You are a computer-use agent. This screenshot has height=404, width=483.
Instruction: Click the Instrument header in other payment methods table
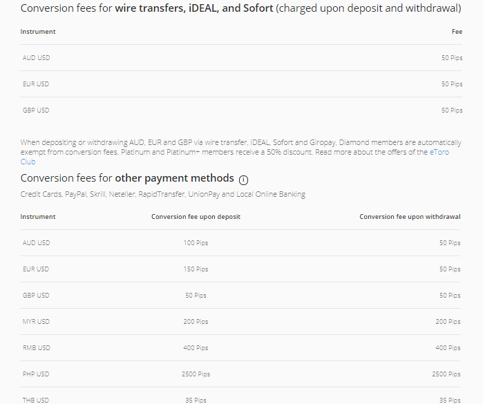click(38, 217)
